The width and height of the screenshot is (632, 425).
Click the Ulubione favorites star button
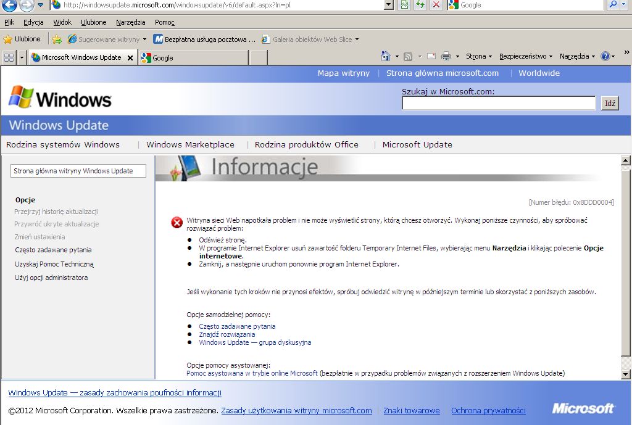22,39
